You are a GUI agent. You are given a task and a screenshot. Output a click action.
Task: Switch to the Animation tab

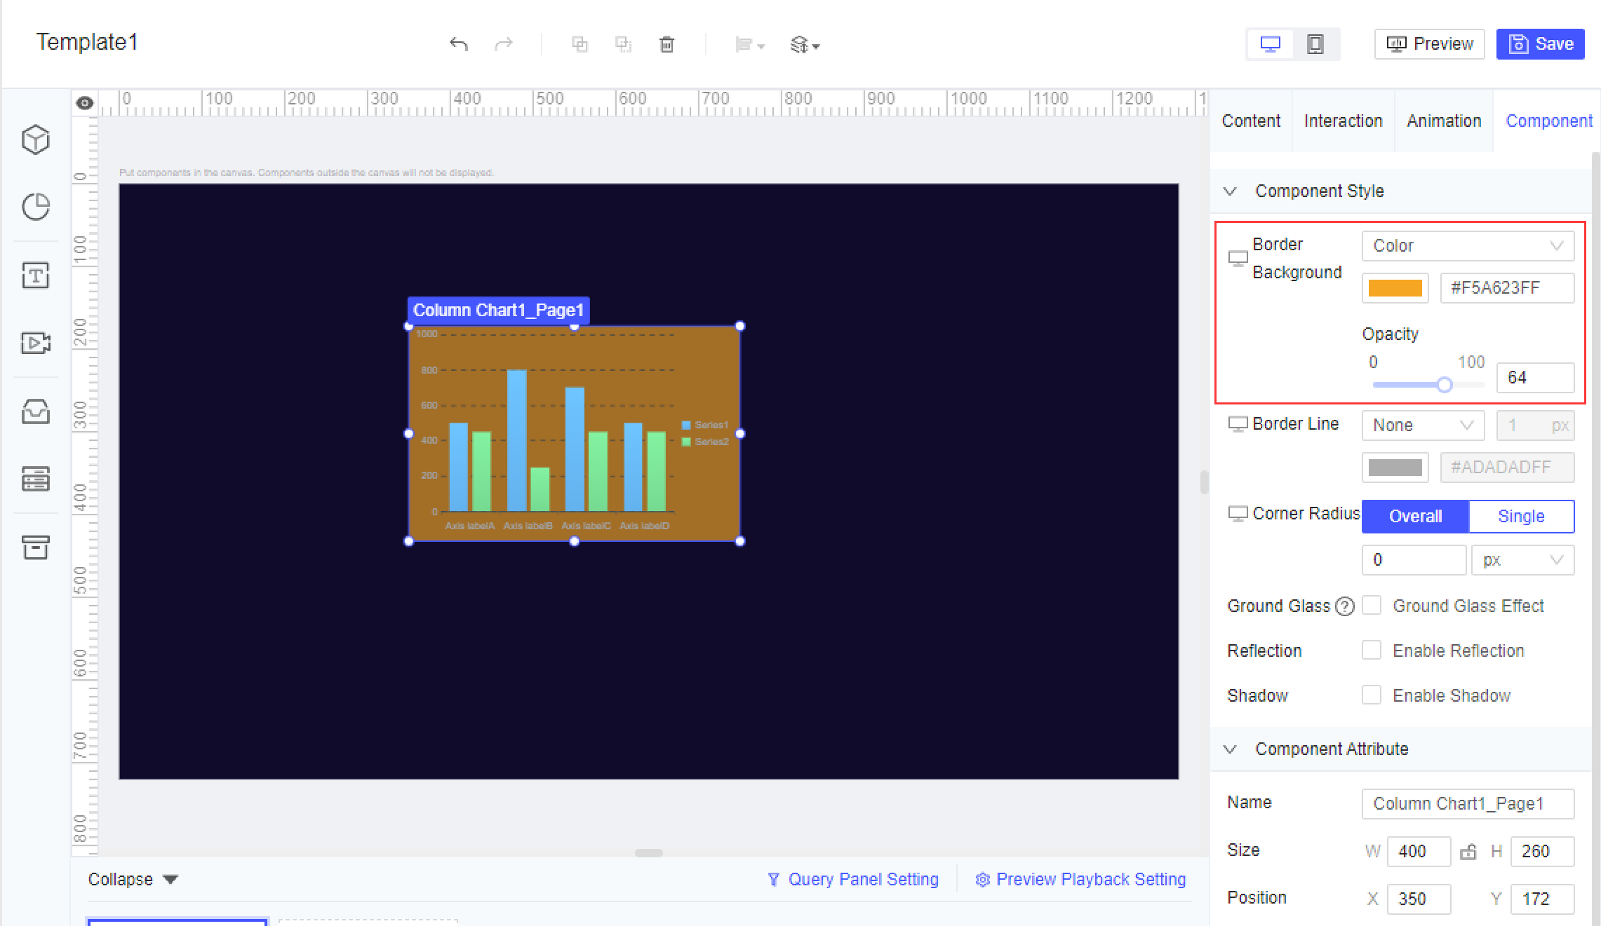coord(1443,121)
